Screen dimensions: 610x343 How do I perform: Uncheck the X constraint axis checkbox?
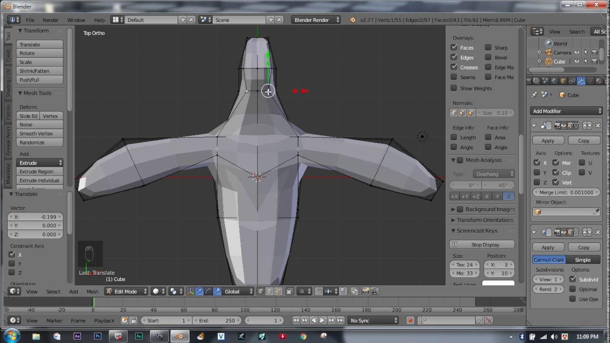12,255
